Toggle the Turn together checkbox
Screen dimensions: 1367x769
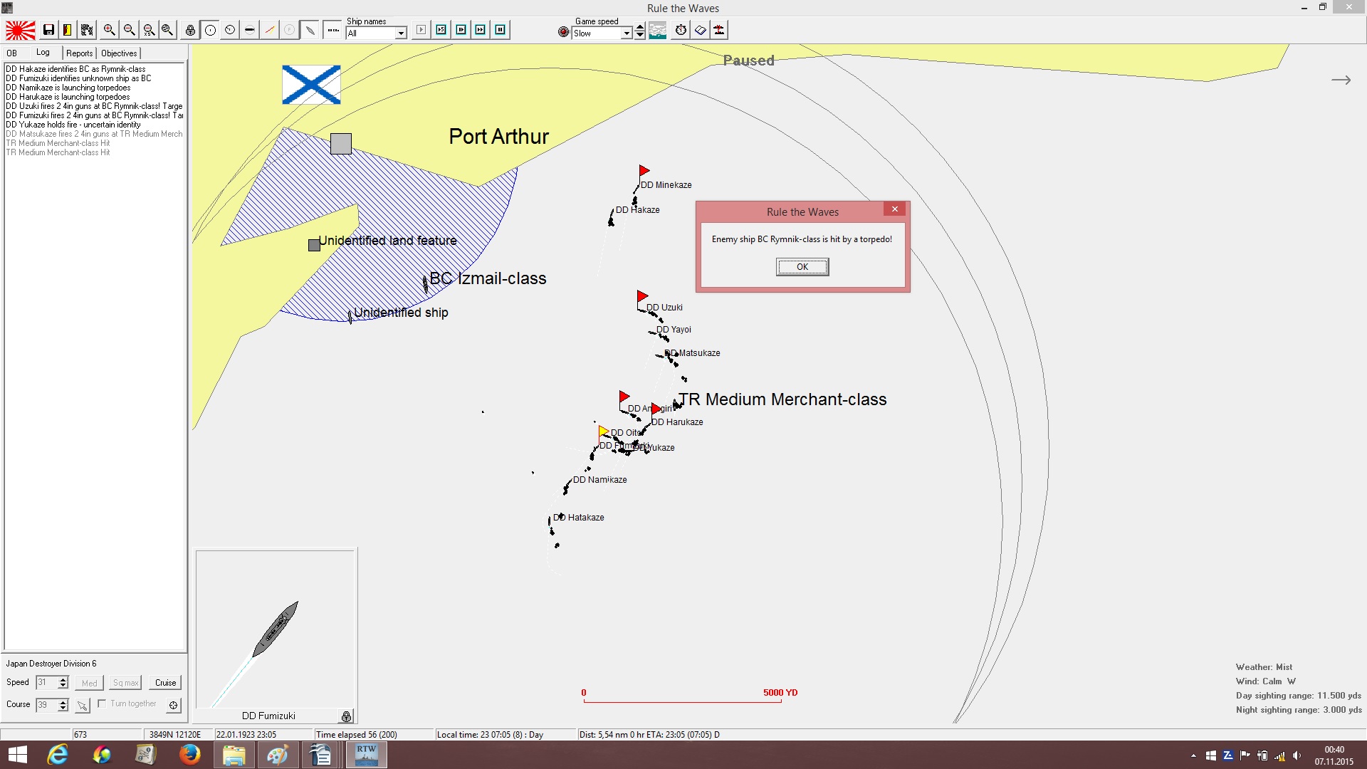102,703
